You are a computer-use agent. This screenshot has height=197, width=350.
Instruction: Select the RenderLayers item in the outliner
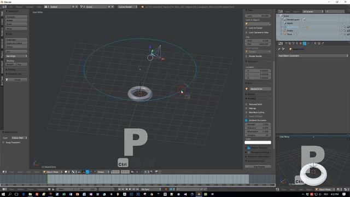[x=293, y=20]
